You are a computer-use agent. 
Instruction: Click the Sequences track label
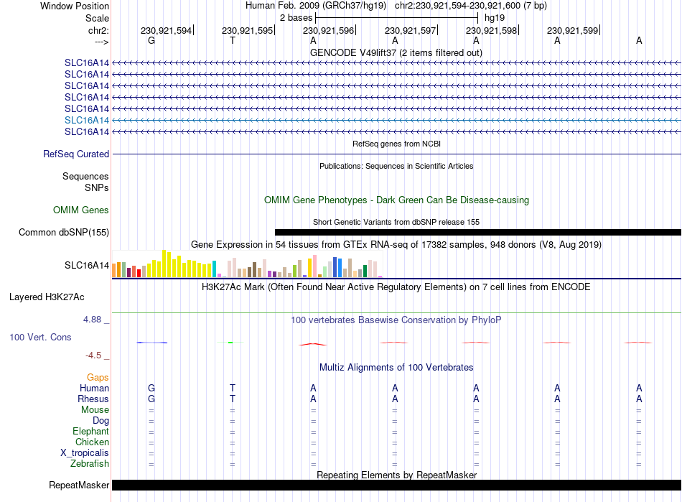point(85,176)
